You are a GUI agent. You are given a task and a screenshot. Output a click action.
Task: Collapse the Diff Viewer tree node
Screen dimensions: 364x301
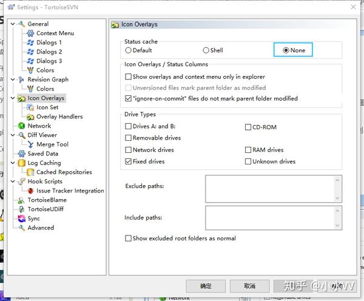click(x=13, y=135)
